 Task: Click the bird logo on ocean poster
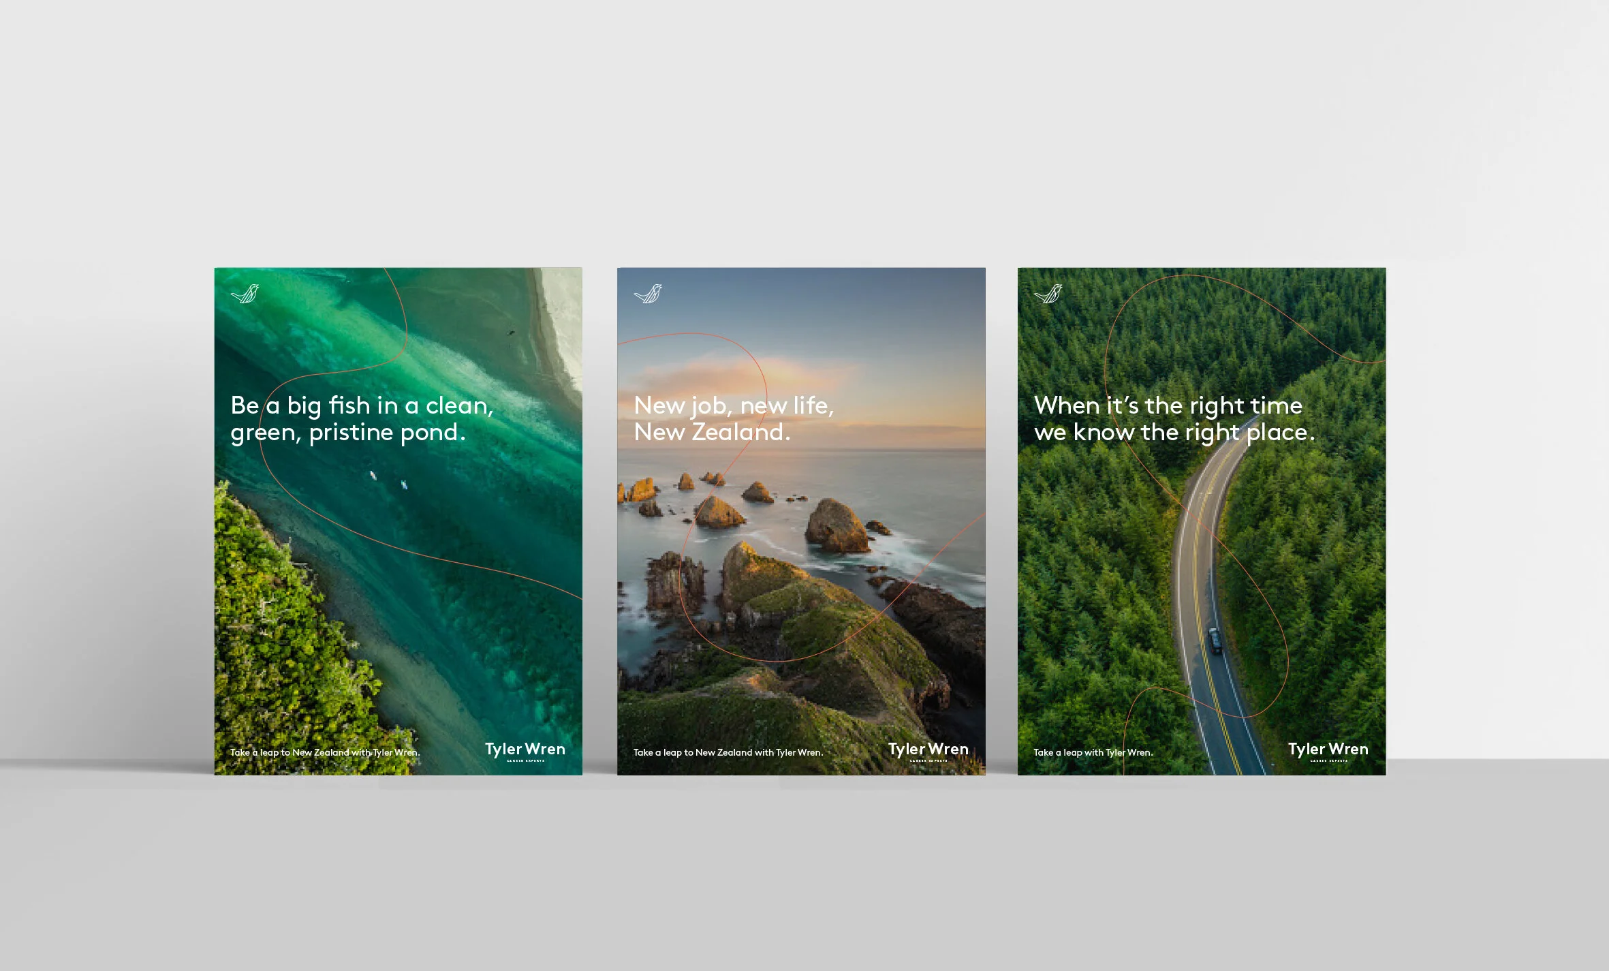point(245,294)
